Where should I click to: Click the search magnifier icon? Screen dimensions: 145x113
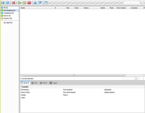click(141, 3)
